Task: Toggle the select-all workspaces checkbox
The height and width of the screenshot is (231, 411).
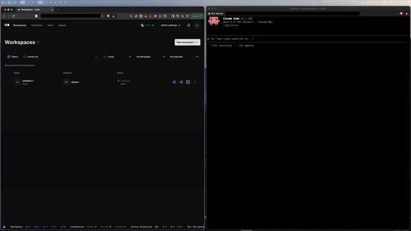Action: [9, 73]
